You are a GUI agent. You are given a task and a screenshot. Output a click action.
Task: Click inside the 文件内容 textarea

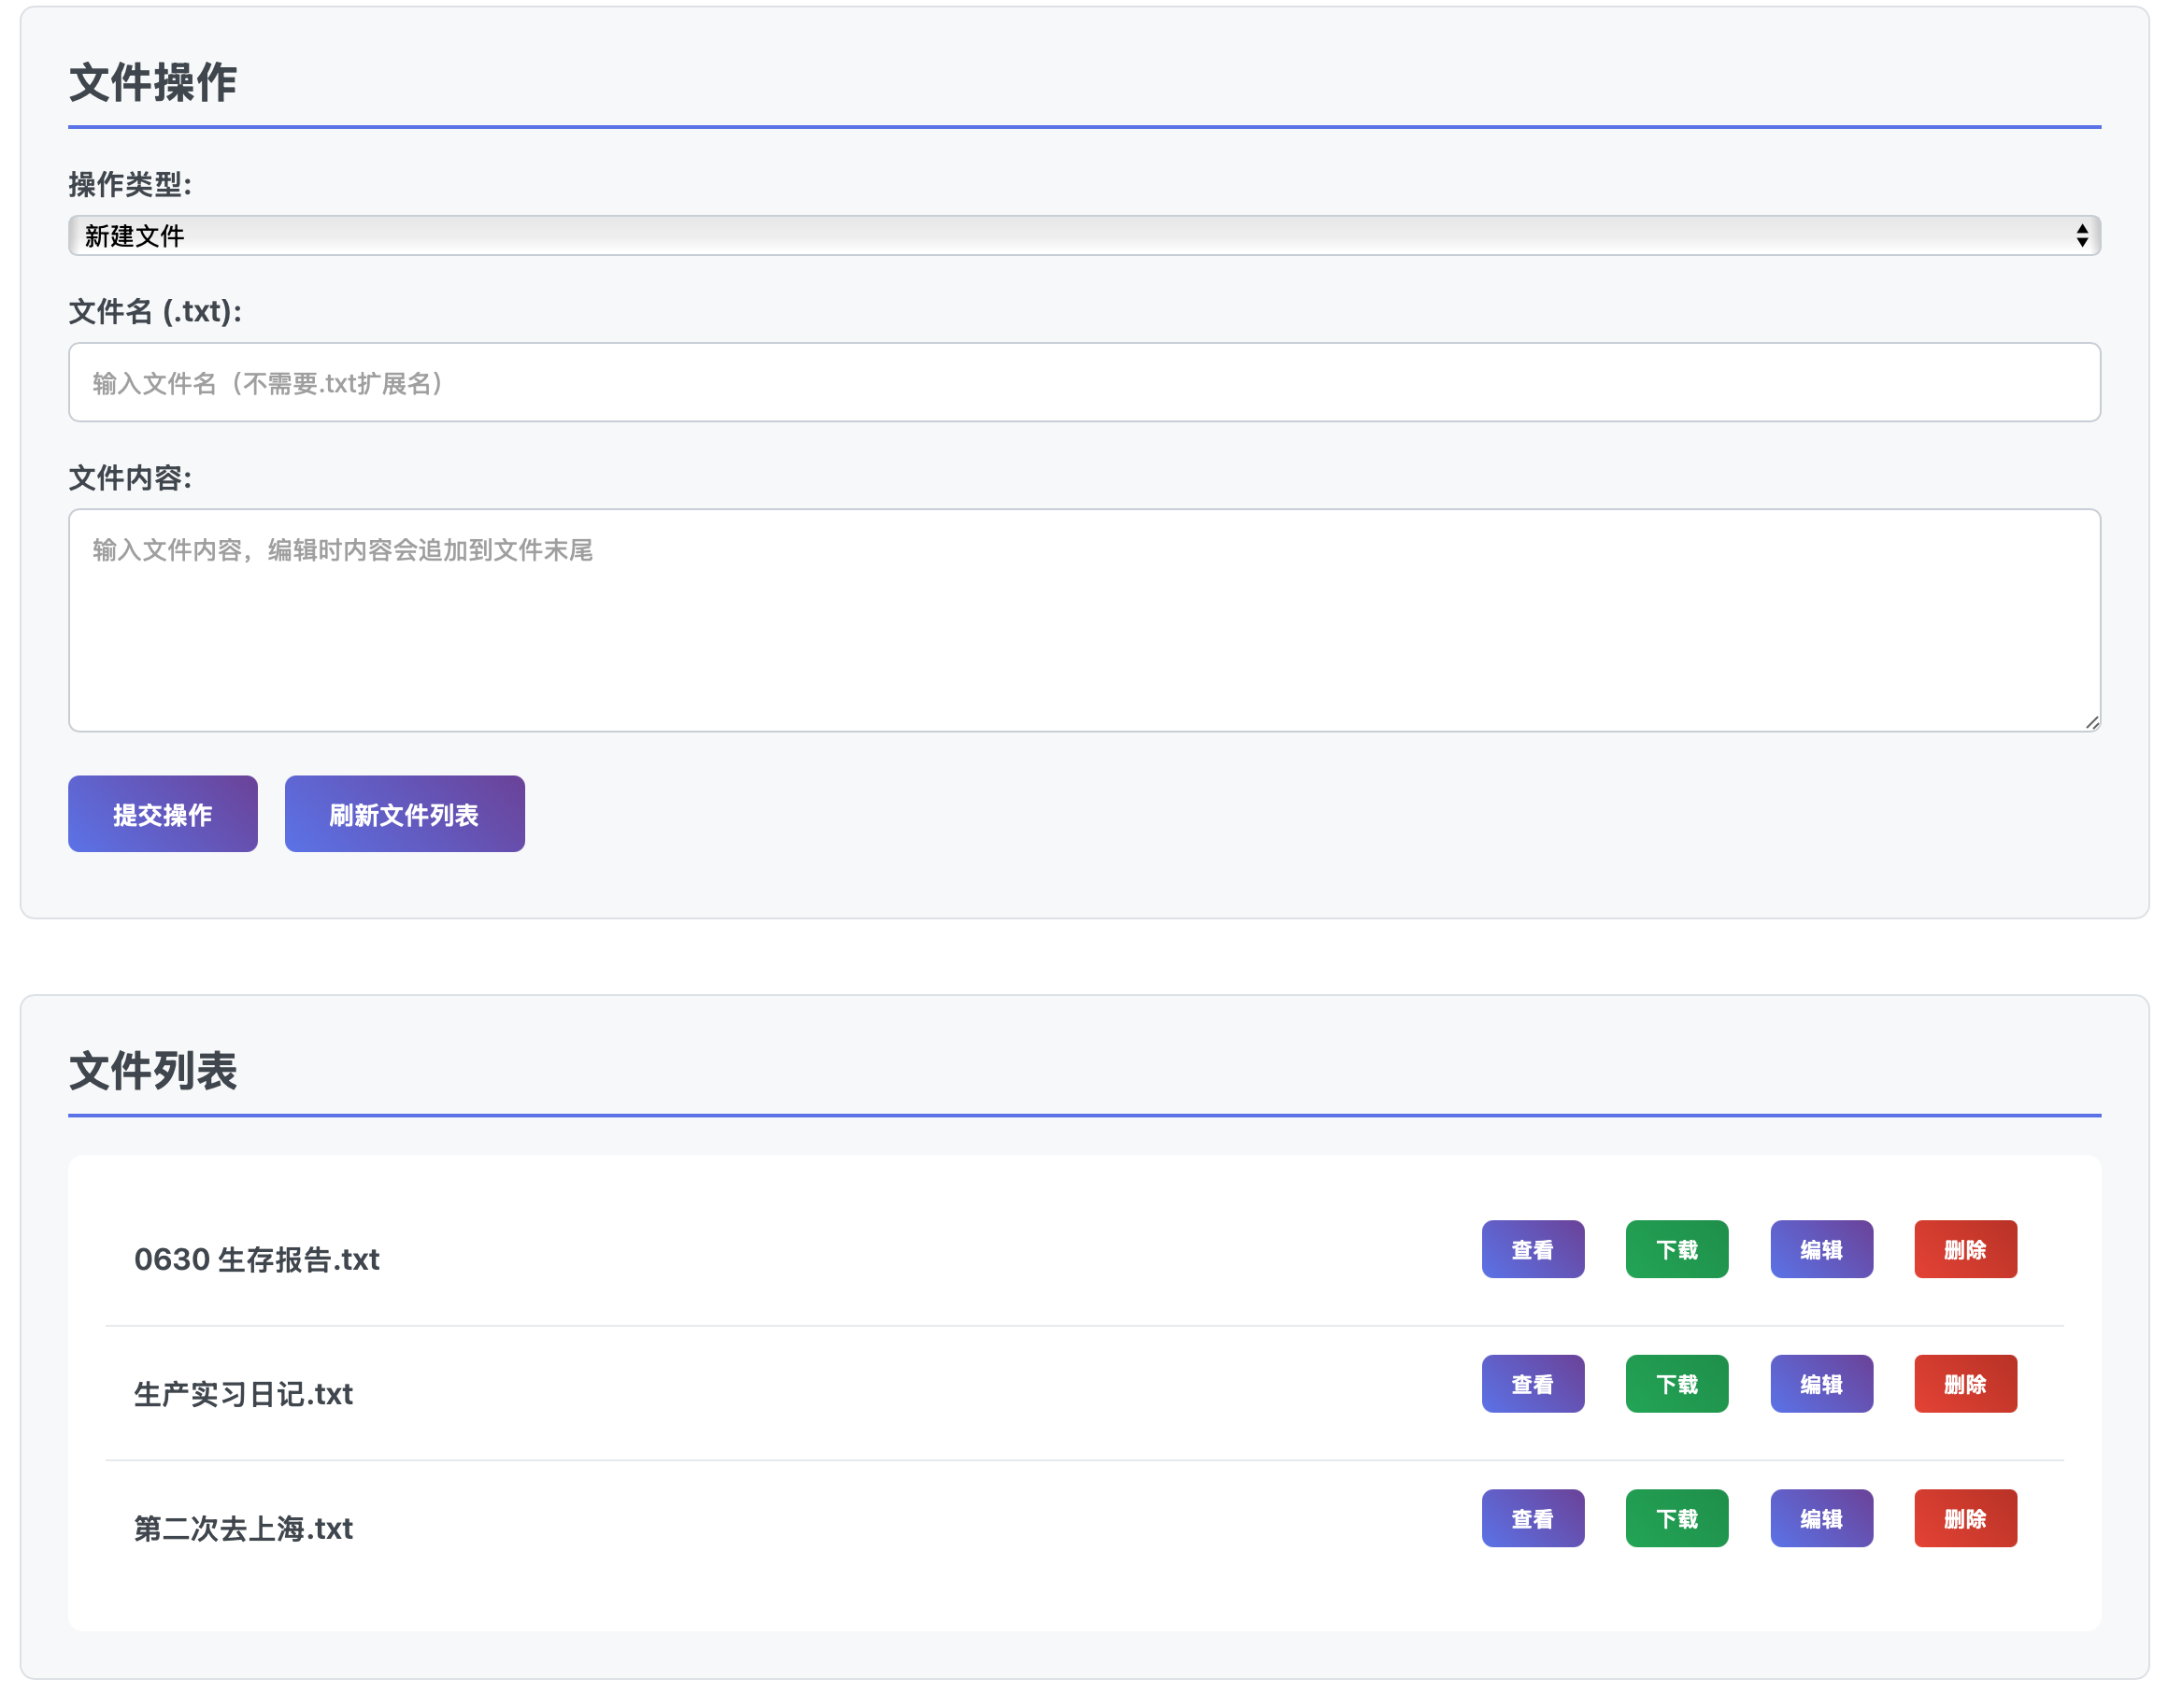pos(1084,620)
